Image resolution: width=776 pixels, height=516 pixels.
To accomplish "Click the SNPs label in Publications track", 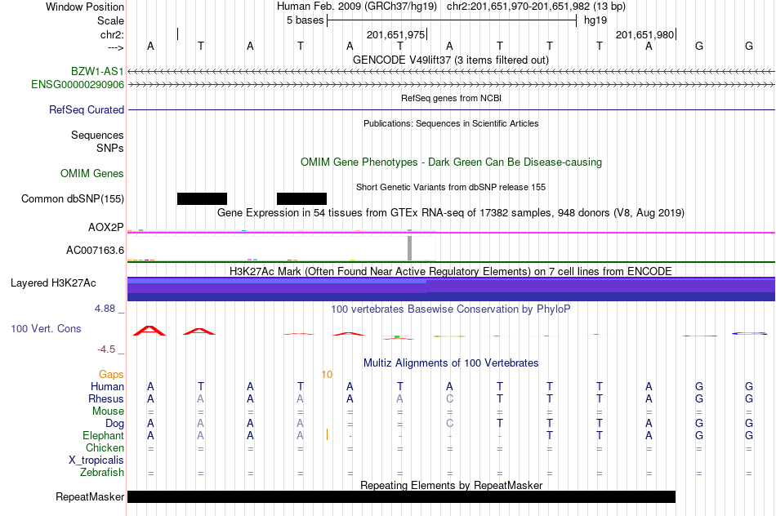I will click(110, 149).
